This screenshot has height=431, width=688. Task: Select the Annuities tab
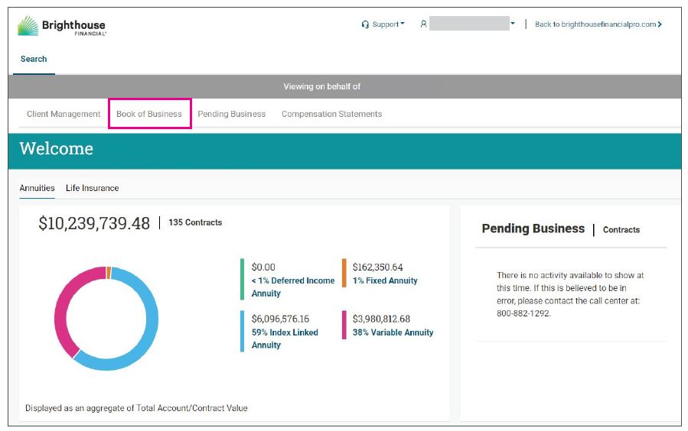click(37, 188)
